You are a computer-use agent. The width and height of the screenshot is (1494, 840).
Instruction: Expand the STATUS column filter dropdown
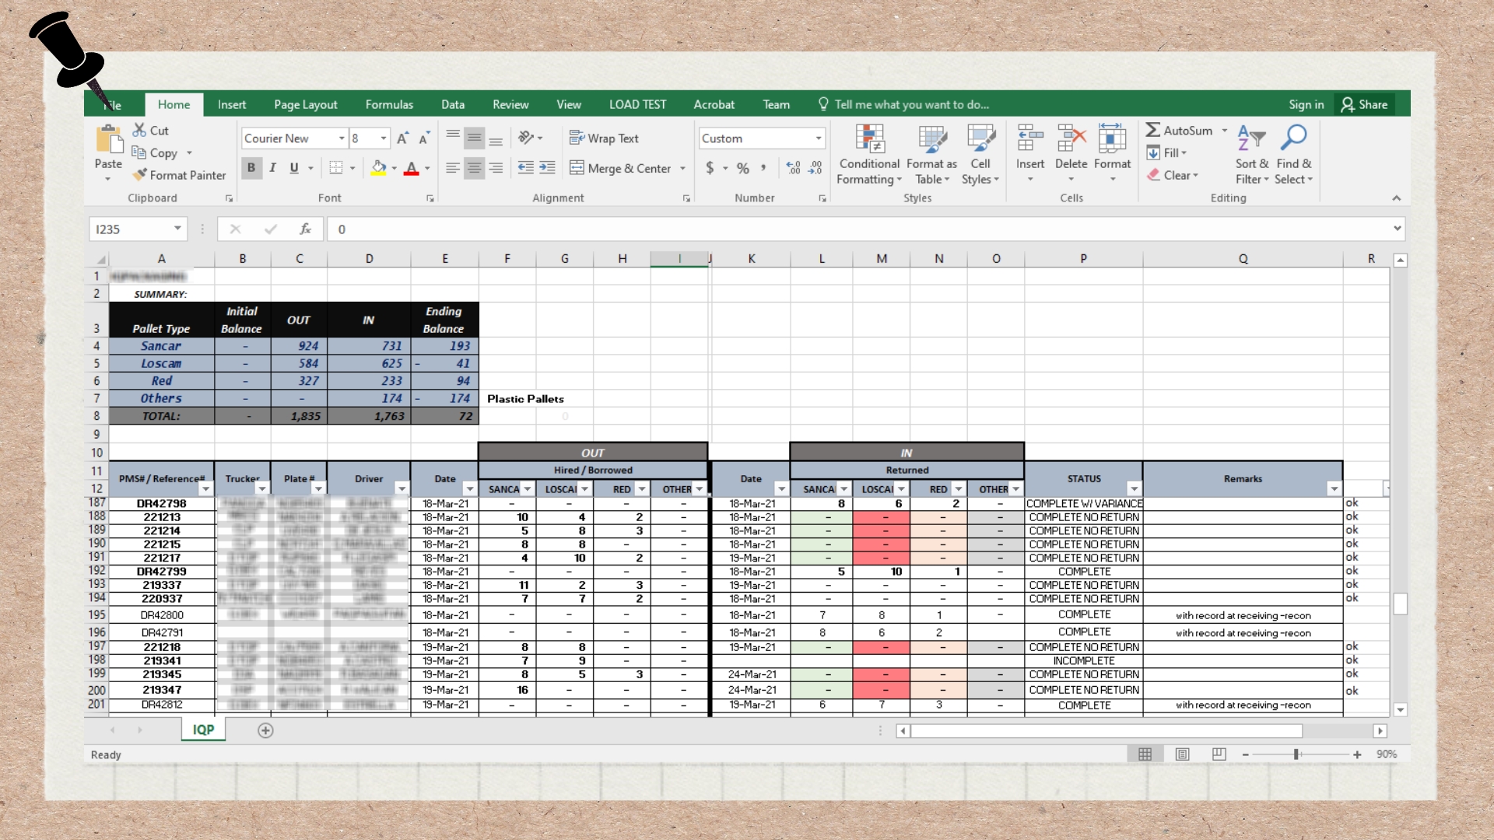[x=1134, y=489]
